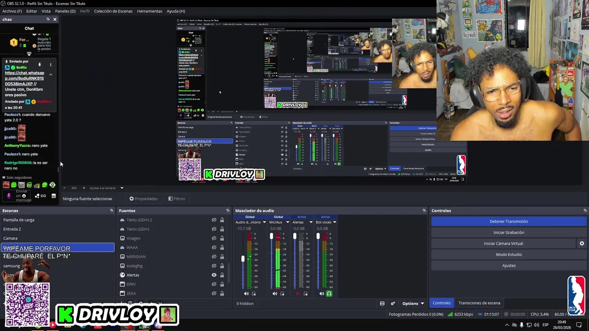Screen dimensions: 589x331
Task: Click the Fuentes list scrollbar
Action: tap(229, 274)
